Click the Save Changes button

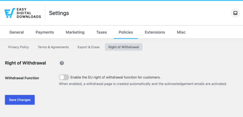[x=20, y=100]
